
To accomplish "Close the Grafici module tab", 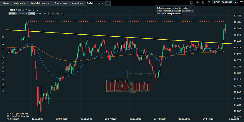I will pyautogui.click(x=103, y=3).
